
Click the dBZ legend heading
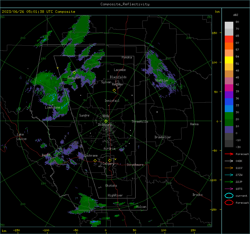236,15
